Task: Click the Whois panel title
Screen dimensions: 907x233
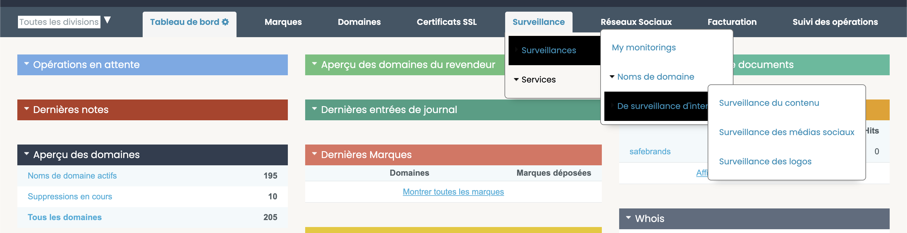Action: click(650, 219)
